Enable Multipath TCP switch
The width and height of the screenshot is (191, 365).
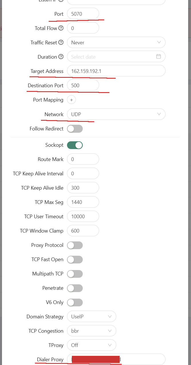point(75,274)
